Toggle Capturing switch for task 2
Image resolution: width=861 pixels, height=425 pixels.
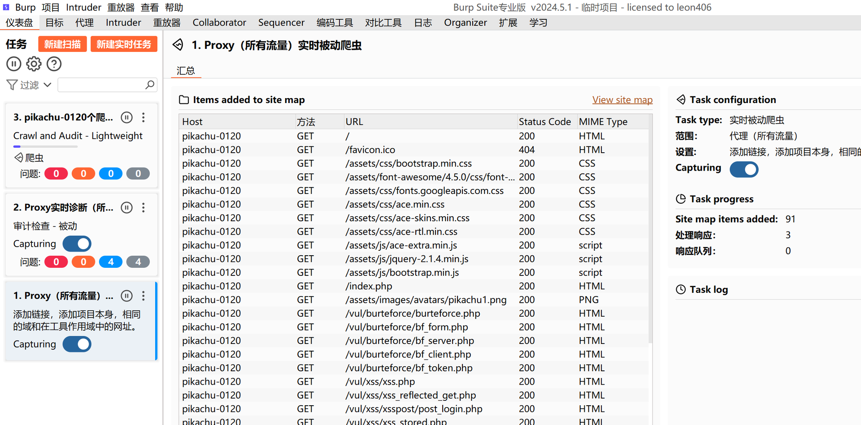tap(77, 244)
